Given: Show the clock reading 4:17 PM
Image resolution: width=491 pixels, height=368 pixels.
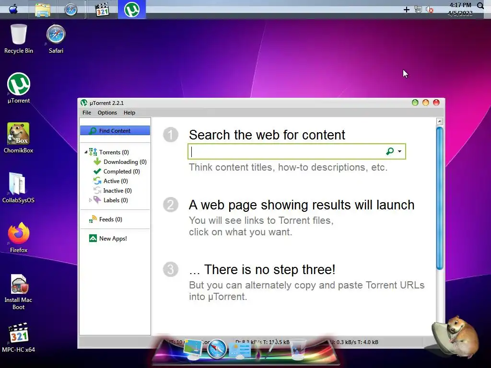Looking at the screenshot, I should pos(460,5).
